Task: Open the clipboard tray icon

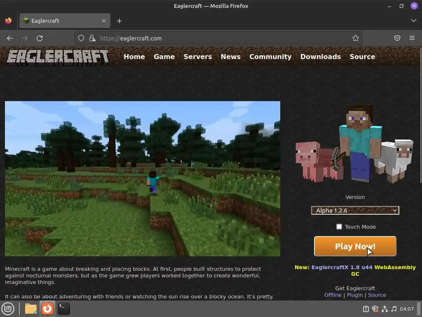Action: coord(366,309)
